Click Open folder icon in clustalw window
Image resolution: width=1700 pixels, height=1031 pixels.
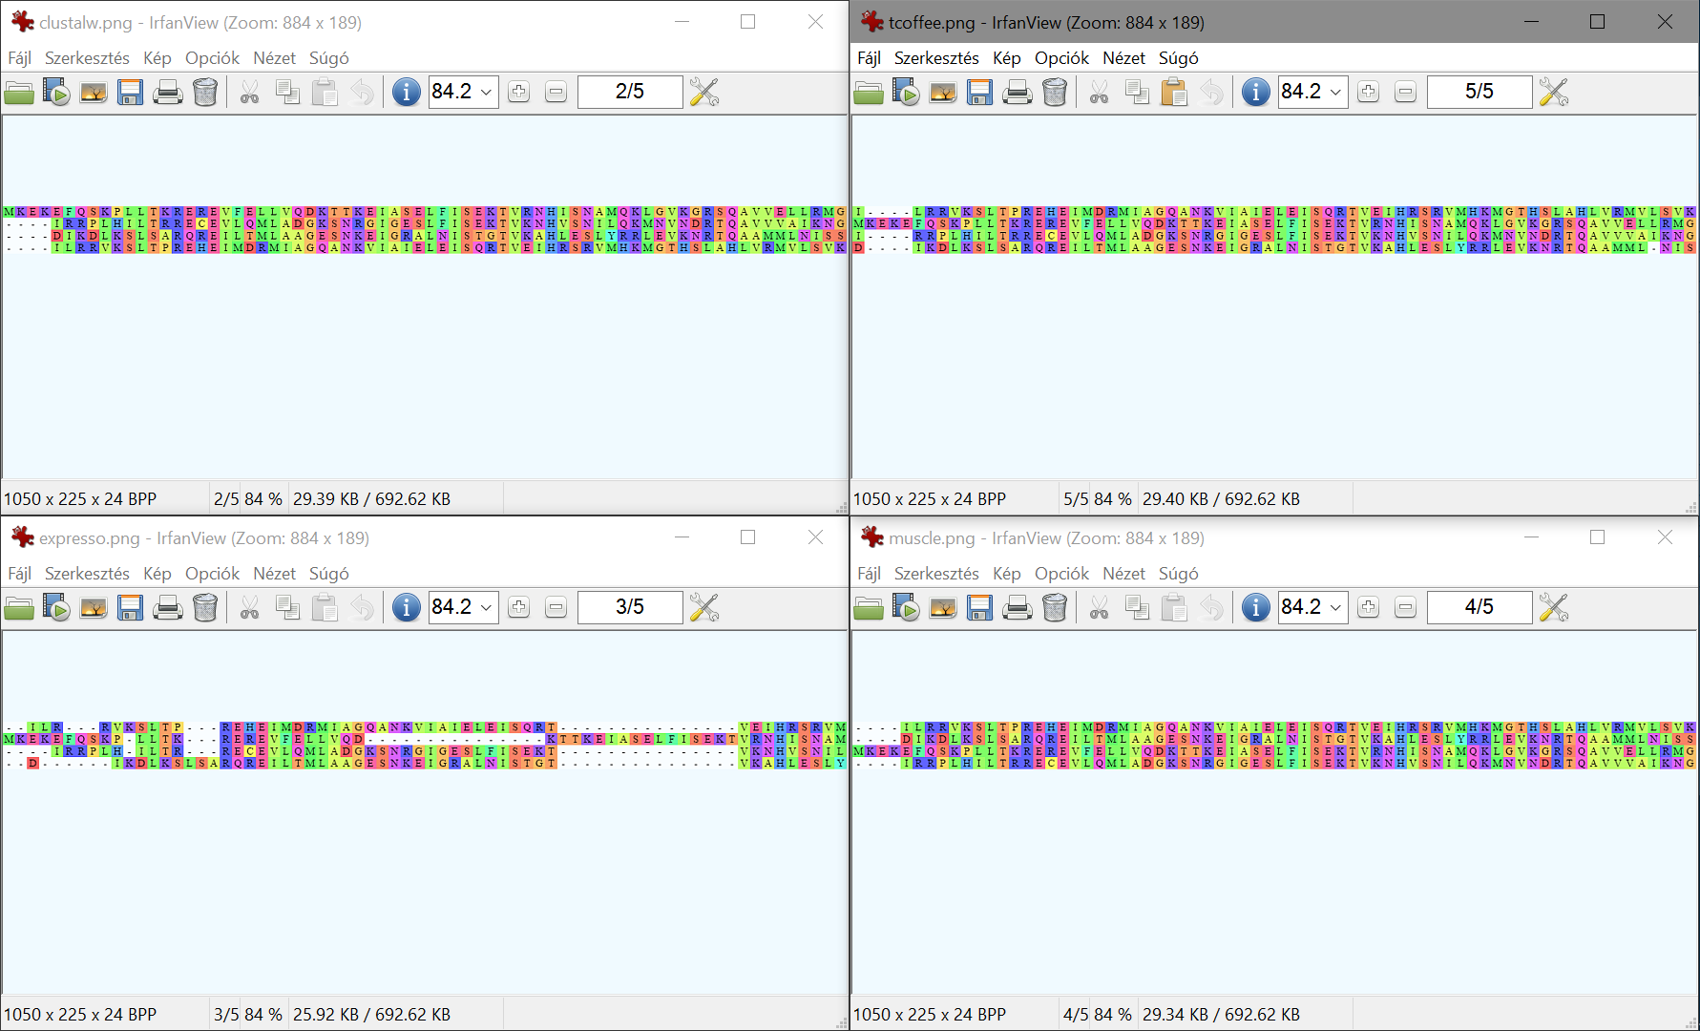19,93
